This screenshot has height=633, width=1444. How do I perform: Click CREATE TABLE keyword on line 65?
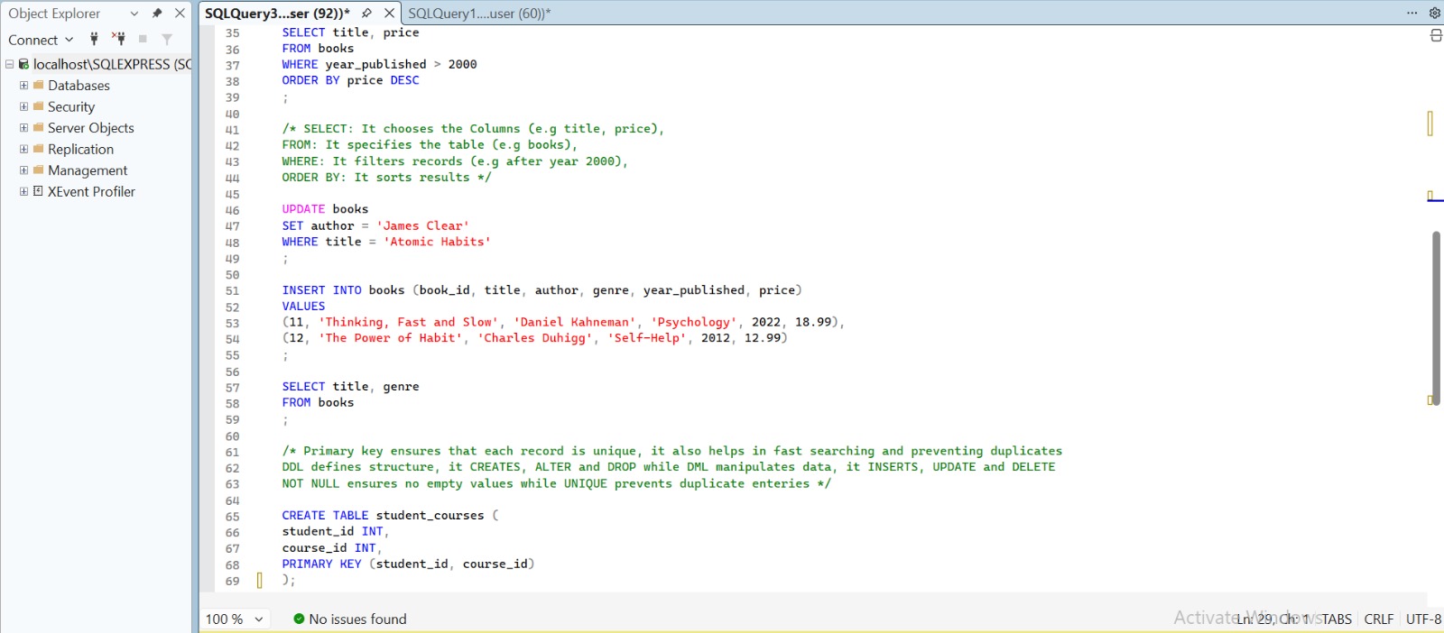point(325,516)
